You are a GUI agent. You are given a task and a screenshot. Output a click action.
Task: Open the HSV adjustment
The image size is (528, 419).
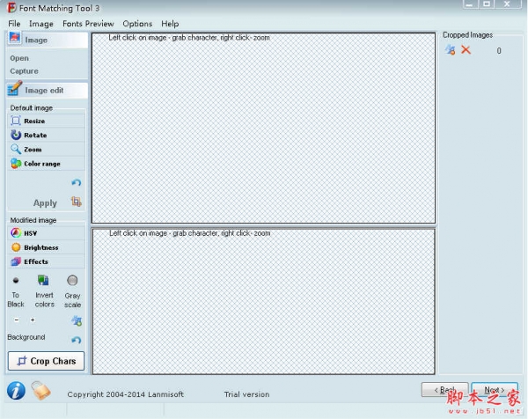coord(46,232)
